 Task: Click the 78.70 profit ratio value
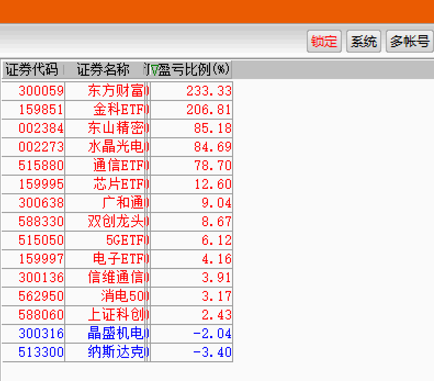(x=213, y=166)
